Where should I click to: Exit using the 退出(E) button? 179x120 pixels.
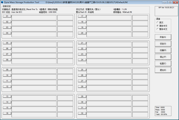pyautogui.click(x=163, y=70)
